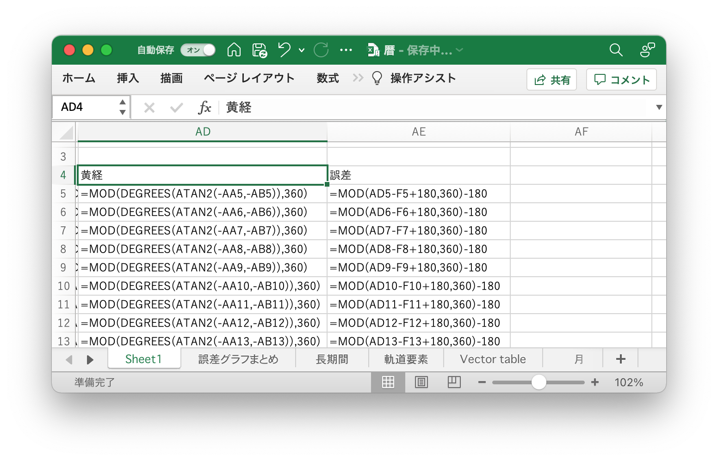Click the Redo icon

click(x=321, y=50)
